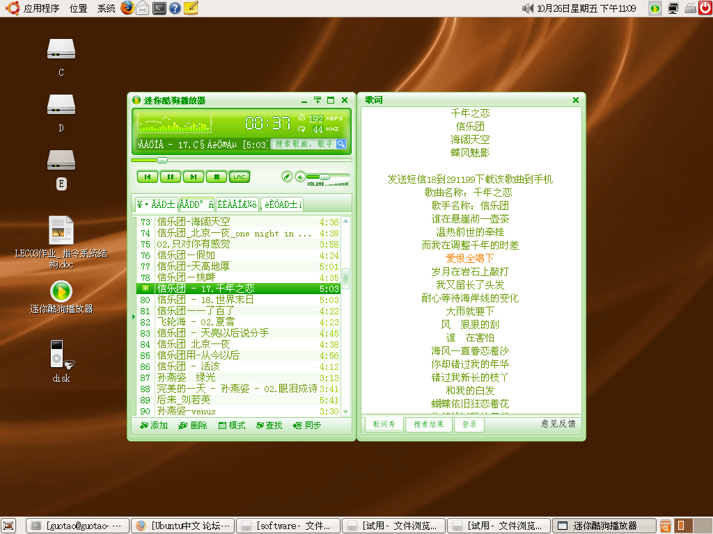Open the mail envelope launcher in top panel
This screenshot has height=534, width=713.
143,8
